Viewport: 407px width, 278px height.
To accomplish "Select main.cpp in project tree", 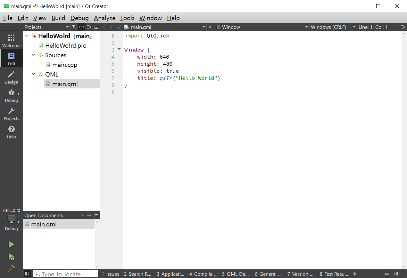I will coord(65,65).
